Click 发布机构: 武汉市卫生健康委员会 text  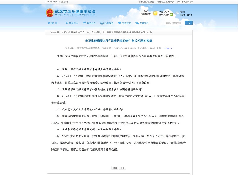tap(82, 49)
